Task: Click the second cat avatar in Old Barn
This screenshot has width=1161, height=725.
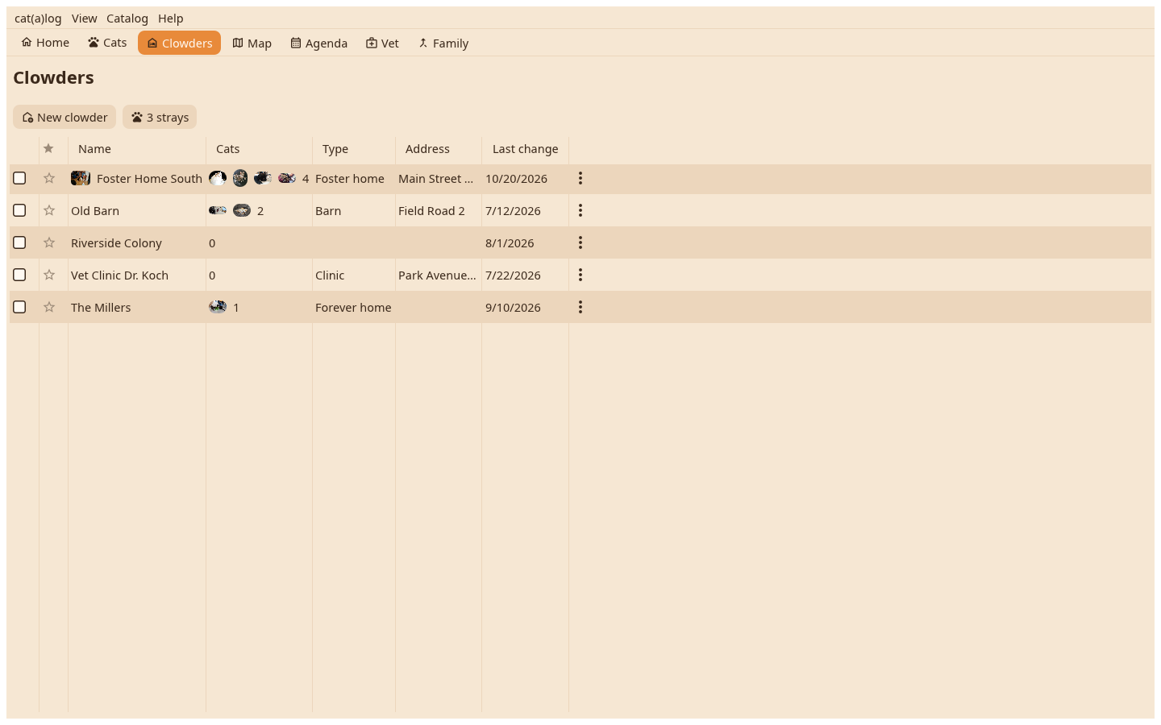Action: click(242, 210)
